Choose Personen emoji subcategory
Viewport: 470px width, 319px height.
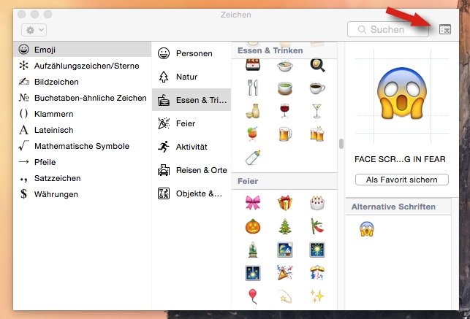(x=192, y=53)
